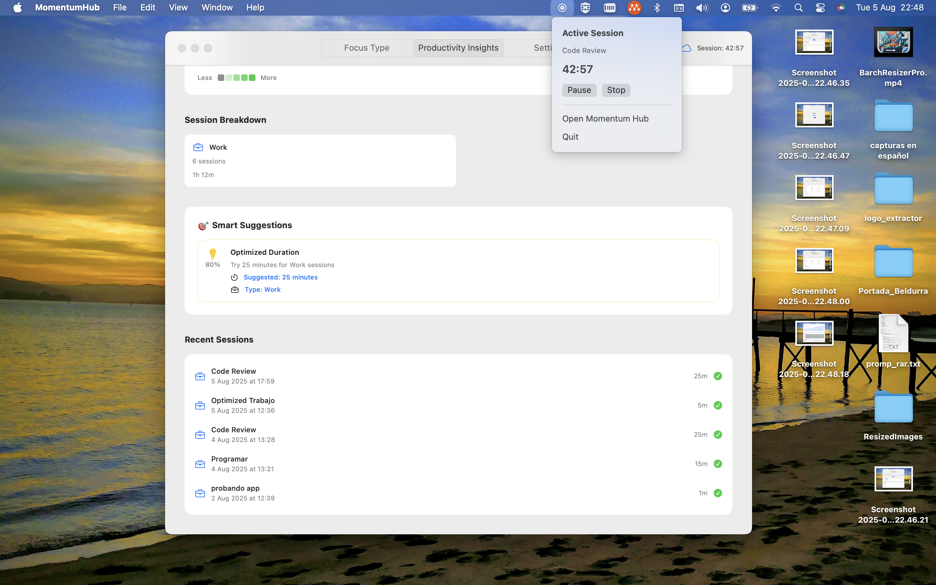Image resolution: width=936 pixels, height=585 pixels.
Task: Click the Wi-Fi status icon
Action: (776, 8)
